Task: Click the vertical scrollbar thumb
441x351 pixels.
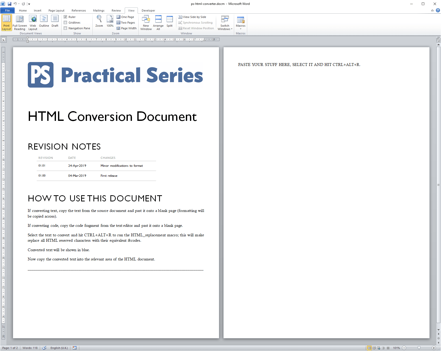Action: (x=438, y=185)
